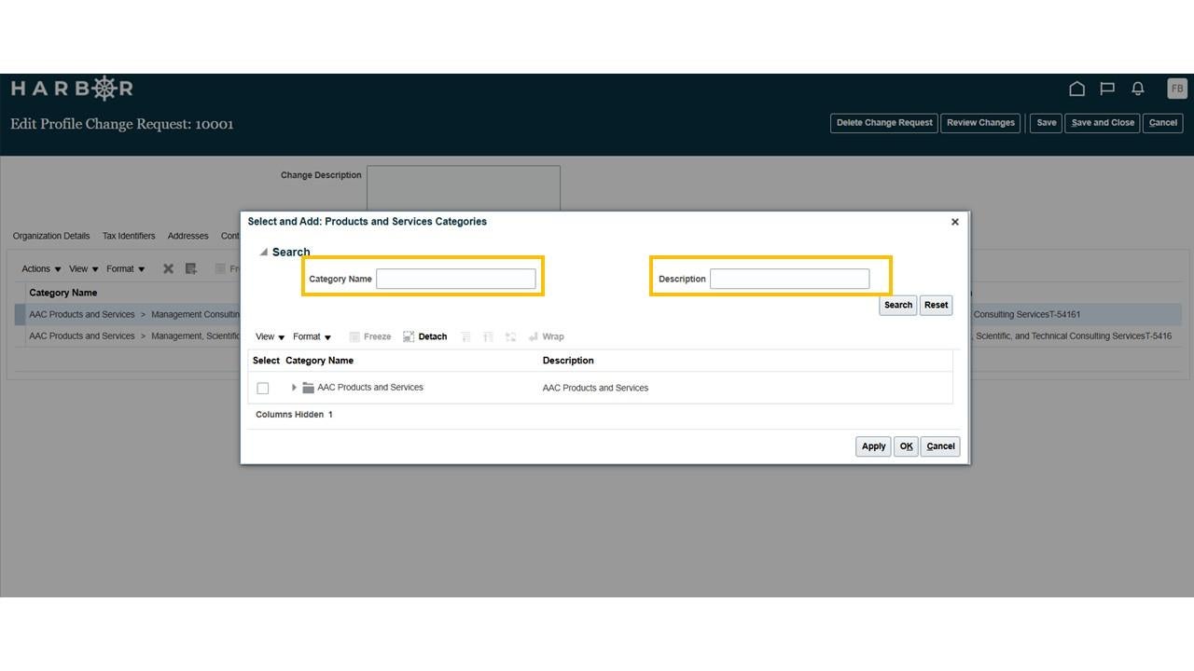This screenshot has width=1194, height=671.
Task: Click the Columns Hidden 1 text
Action: click(x=294, y=415)
